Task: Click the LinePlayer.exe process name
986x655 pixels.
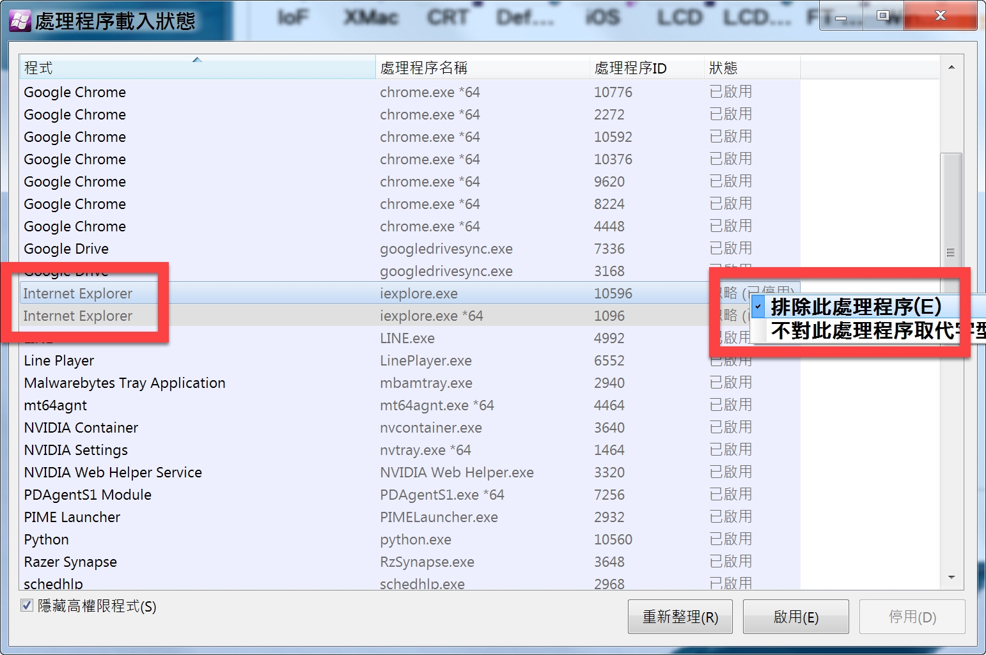Action: (426, 360)
